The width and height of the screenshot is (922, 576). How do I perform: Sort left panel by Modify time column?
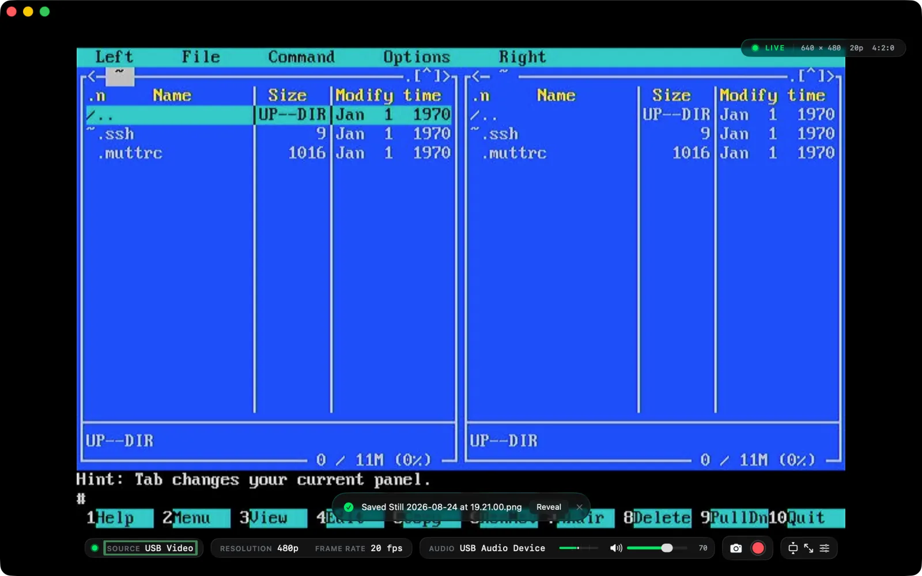click(x=388, y=96)
